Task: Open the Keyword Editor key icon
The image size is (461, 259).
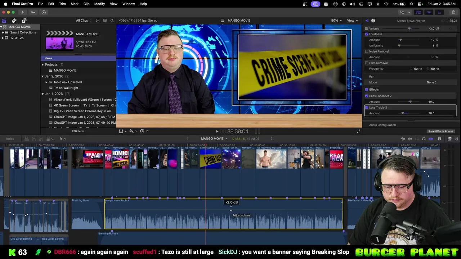Action: (33, 12)
